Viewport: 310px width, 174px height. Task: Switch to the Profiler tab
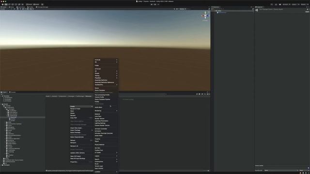point(30,7)
